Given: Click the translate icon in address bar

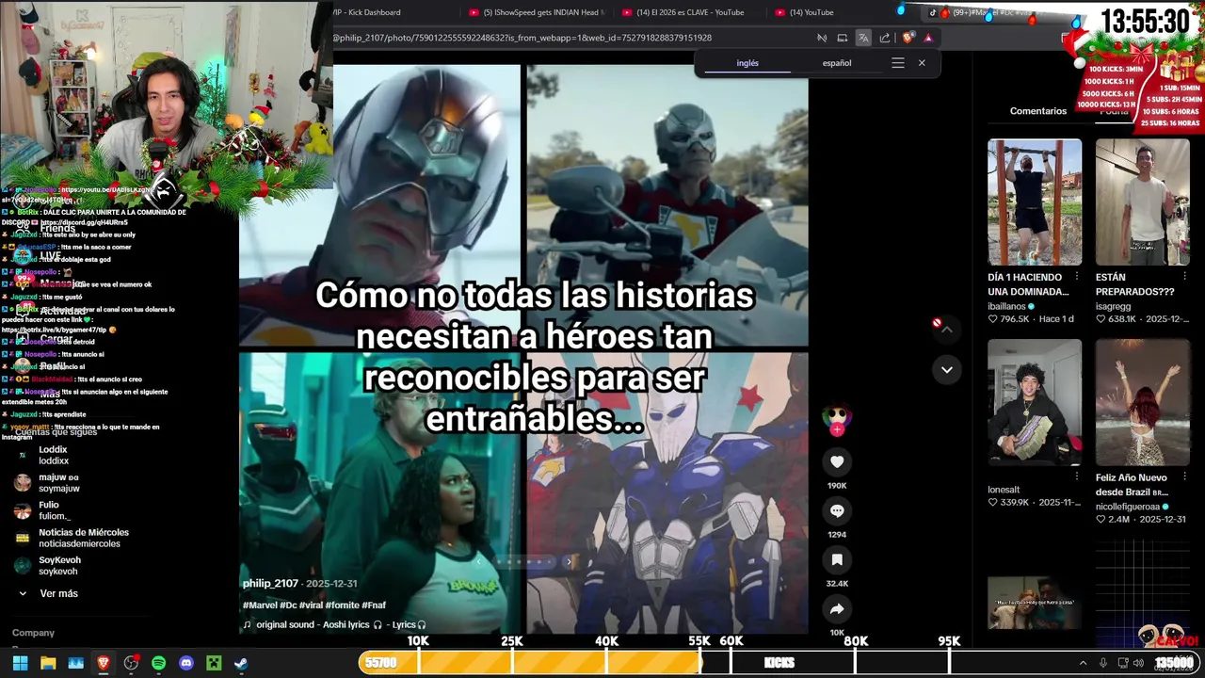Looking at the screenshot, I should pos(862,38).
